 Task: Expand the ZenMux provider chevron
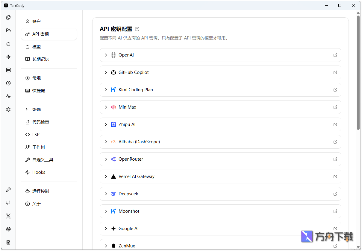point(106,246)
